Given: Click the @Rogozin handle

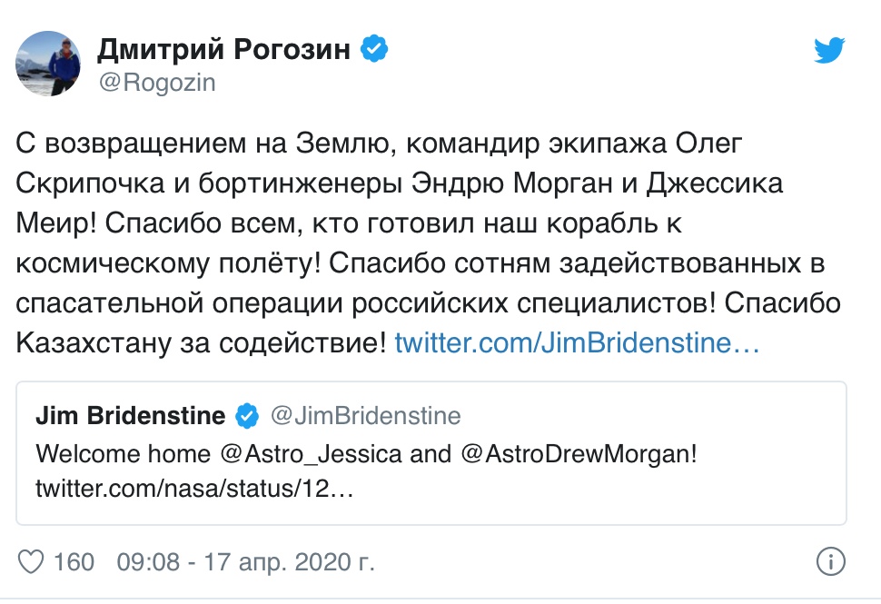Looking at the screenshot, I should (x=157, y=83).
